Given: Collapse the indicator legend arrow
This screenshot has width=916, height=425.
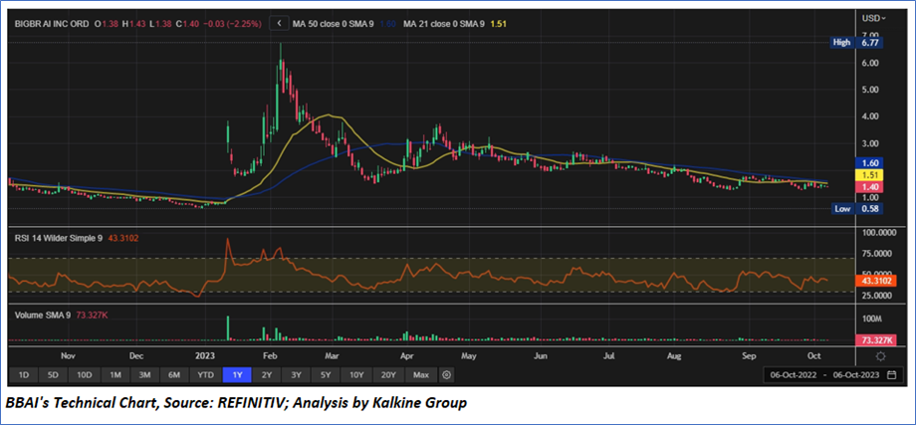Looking at the screenshot, I should pos(279,21).
